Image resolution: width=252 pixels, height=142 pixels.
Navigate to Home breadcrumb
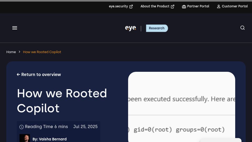[x=11, y=52]
